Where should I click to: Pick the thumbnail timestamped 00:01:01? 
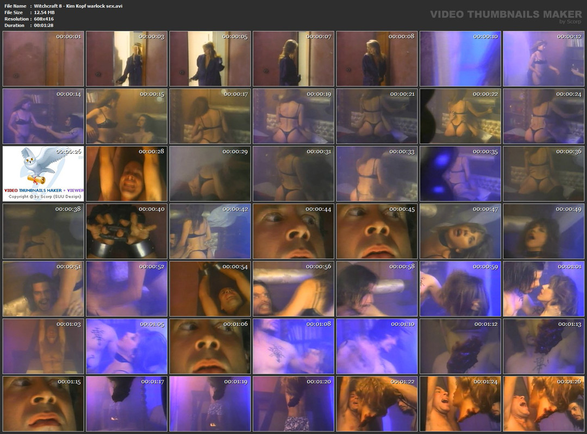(544, 289)
